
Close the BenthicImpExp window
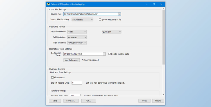pos(161,4)
